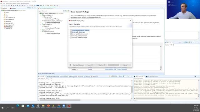The image size is (200, 112).
Task: Expand the hw folder in Explorer
Action: (3, 14)
